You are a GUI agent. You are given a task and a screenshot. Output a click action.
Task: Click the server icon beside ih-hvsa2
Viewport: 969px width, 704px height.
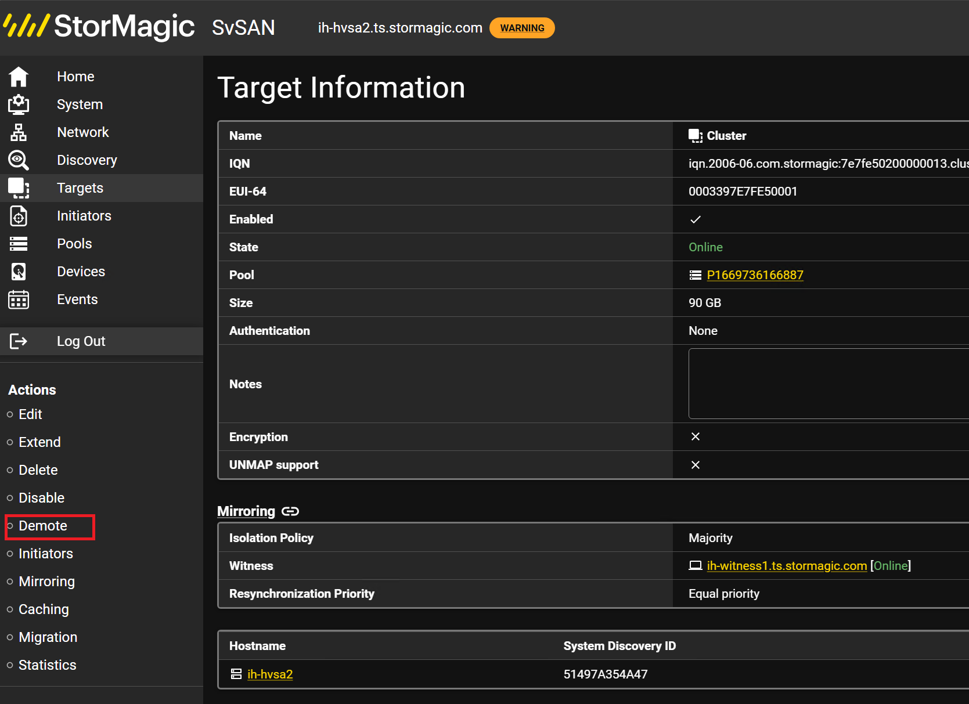(x=236, y=674)
